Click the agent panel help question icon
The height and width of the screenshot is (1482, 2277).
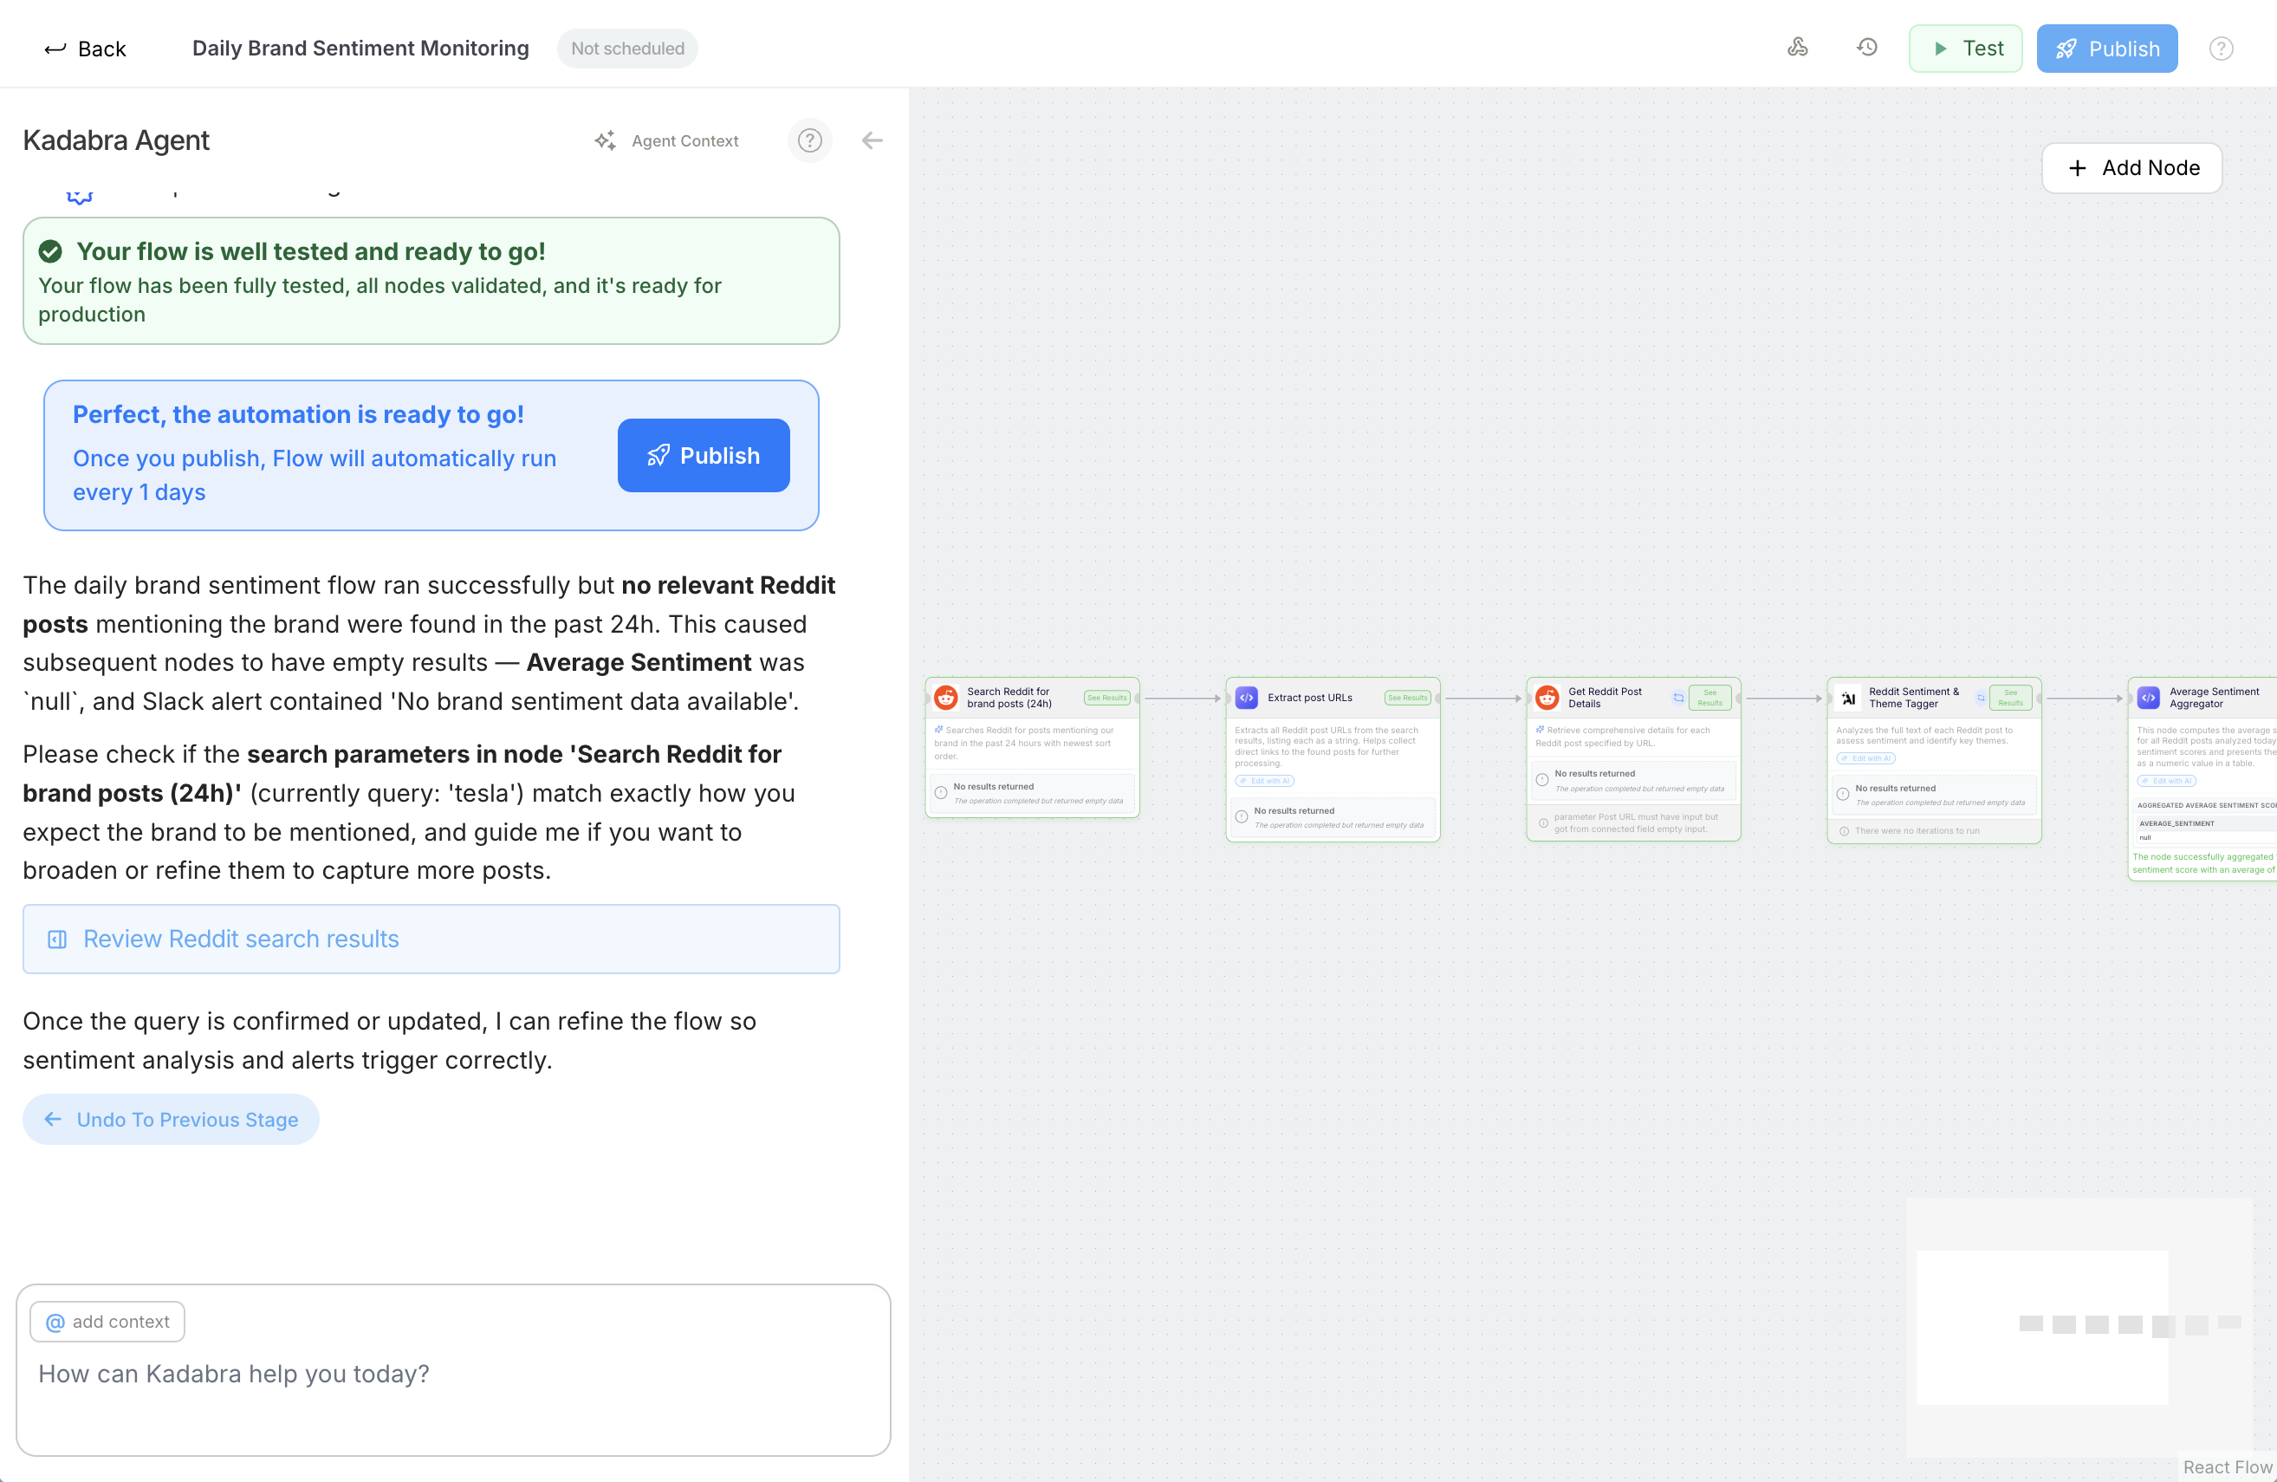click(x=809, y=140)
